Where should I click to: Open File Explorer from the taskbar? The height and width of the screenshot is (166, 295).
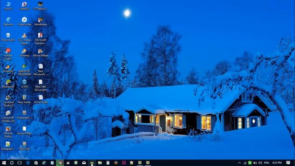[100, 163]
